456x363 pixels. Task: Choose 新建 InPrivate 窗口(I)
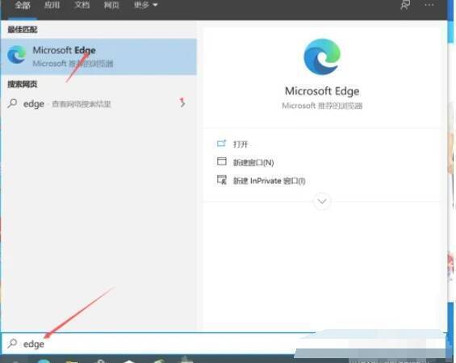pos(269,181)
